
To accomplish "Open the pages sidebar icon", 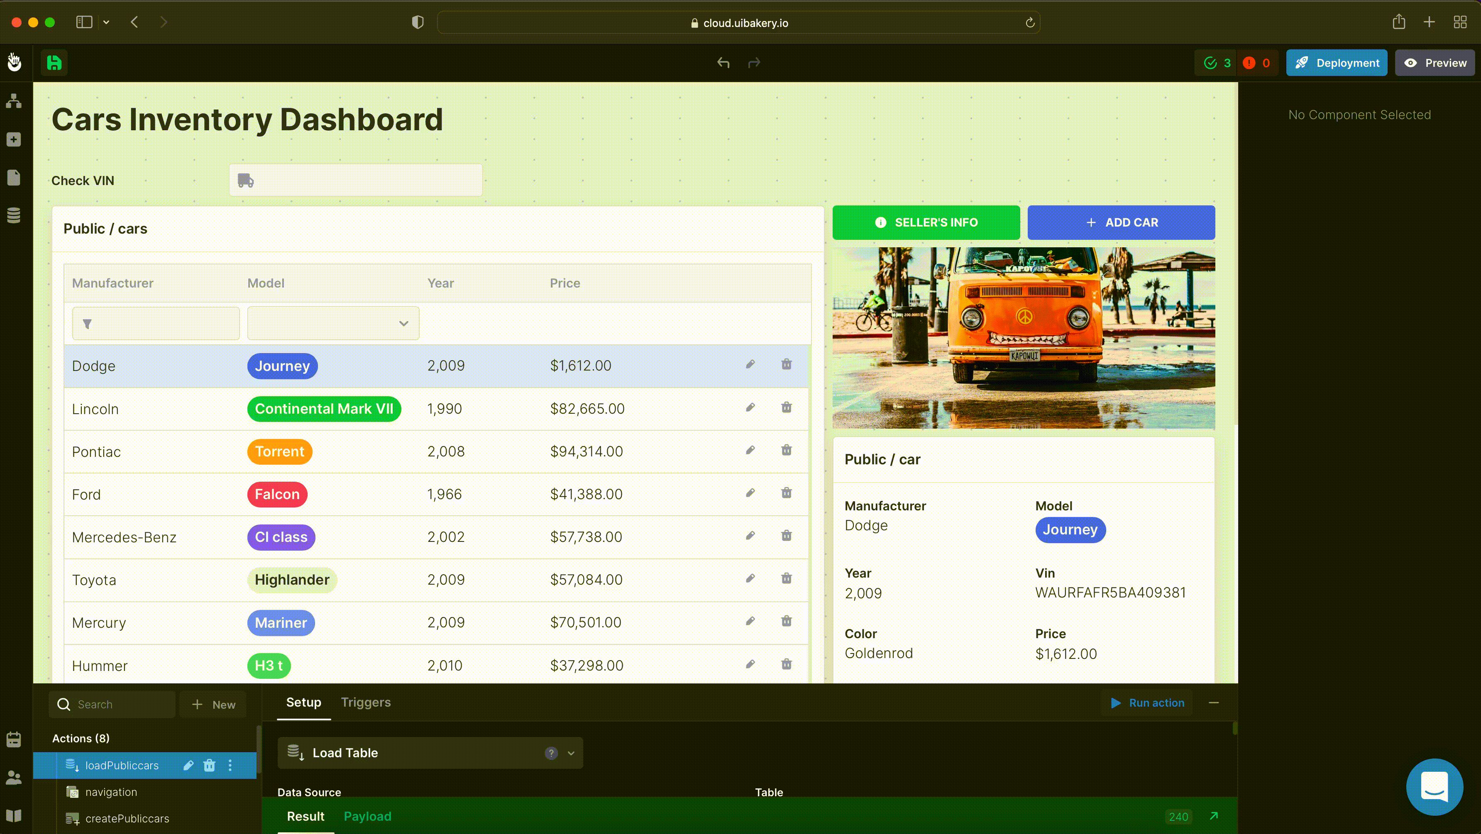I will pos(14,178).
